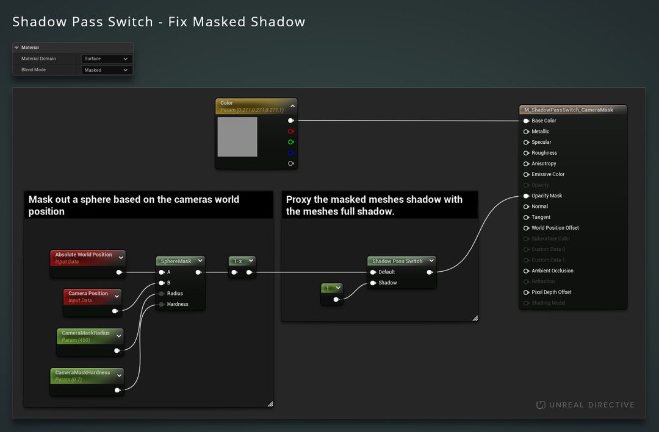Screen dimensions: 659x432
Task: Click the Hardness input pin on SphereMask
Action: [x=160, y=303]
